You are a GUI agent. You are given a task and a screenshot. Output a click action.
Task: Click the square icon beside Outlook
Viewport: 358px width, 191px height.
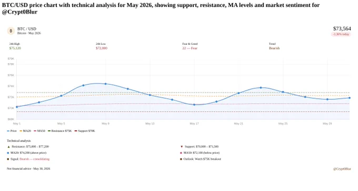pyautogui.click(x=181, y=159)
